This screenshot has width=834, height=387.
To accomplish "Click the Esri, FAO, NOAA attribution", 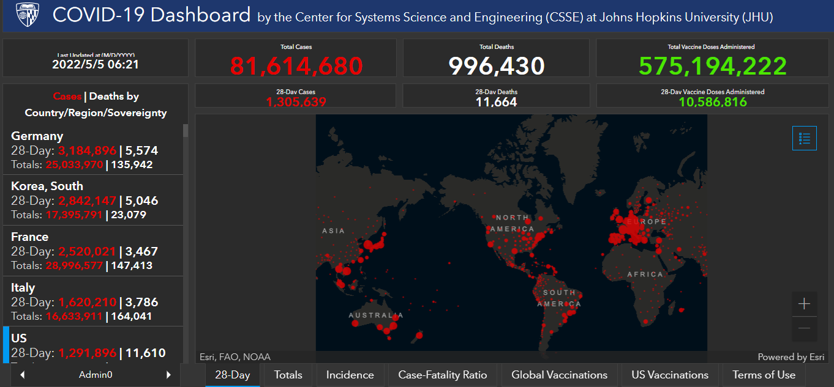I will 235,357.
